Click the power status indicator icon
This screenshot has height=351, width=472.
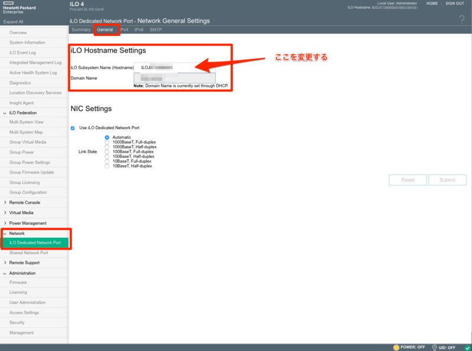click(x=396, y=347)
